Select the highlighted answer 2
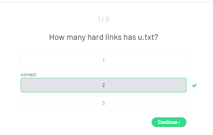The image size is (213, 135). (x=104, y=85)
